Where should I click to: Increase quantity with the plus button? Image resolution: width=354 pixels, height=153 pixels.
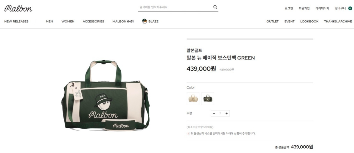pos(227,113)
